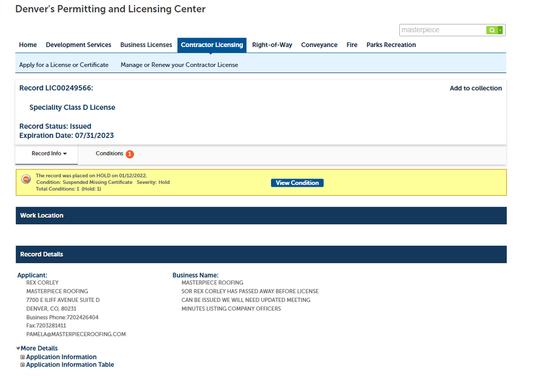Viewport: 541px width, 376px height.
Task: Click the search field containing masterpiece
Action: click(442, 30)
